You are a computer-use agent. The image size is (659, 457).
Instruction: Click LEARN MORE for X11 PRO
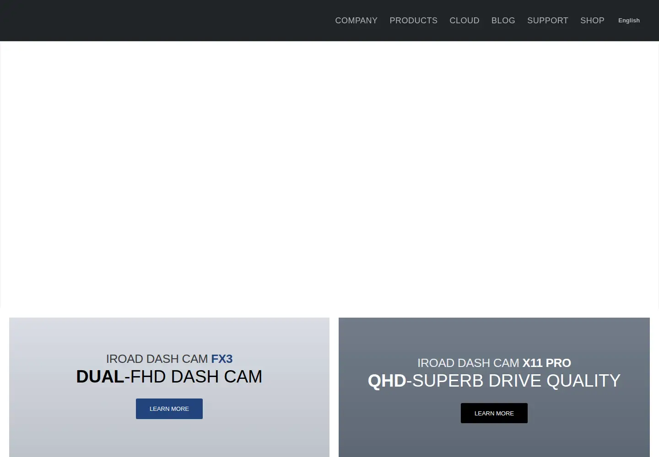pyautogui.click(x=494, y=413)
